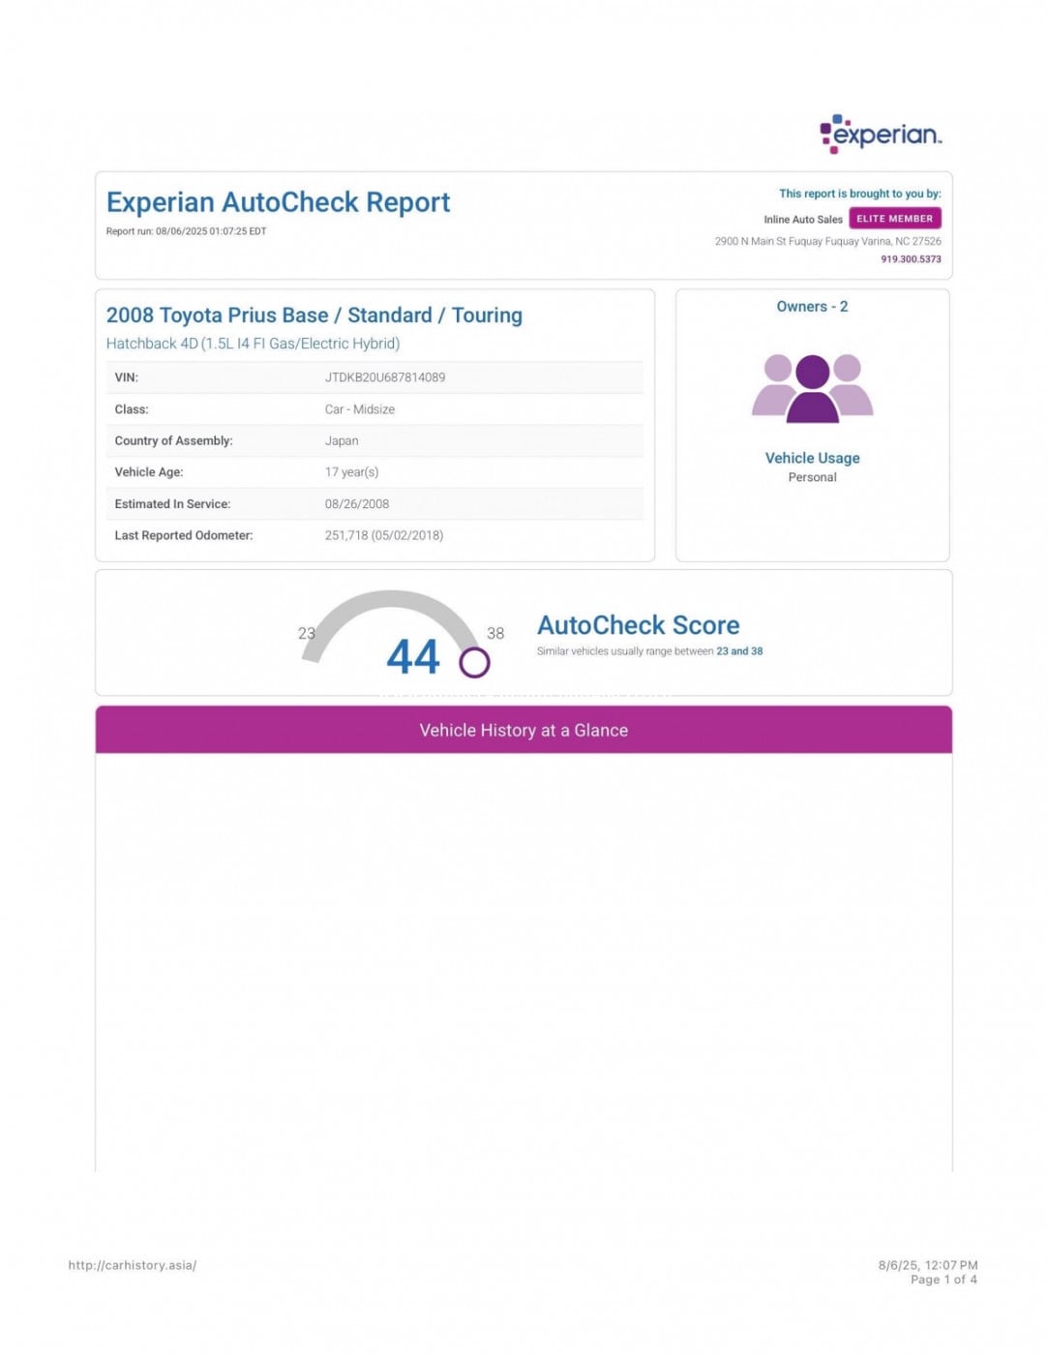1048x1355 pixels.
Task: Click the Experian logo
Action: (x=880, y=135)
